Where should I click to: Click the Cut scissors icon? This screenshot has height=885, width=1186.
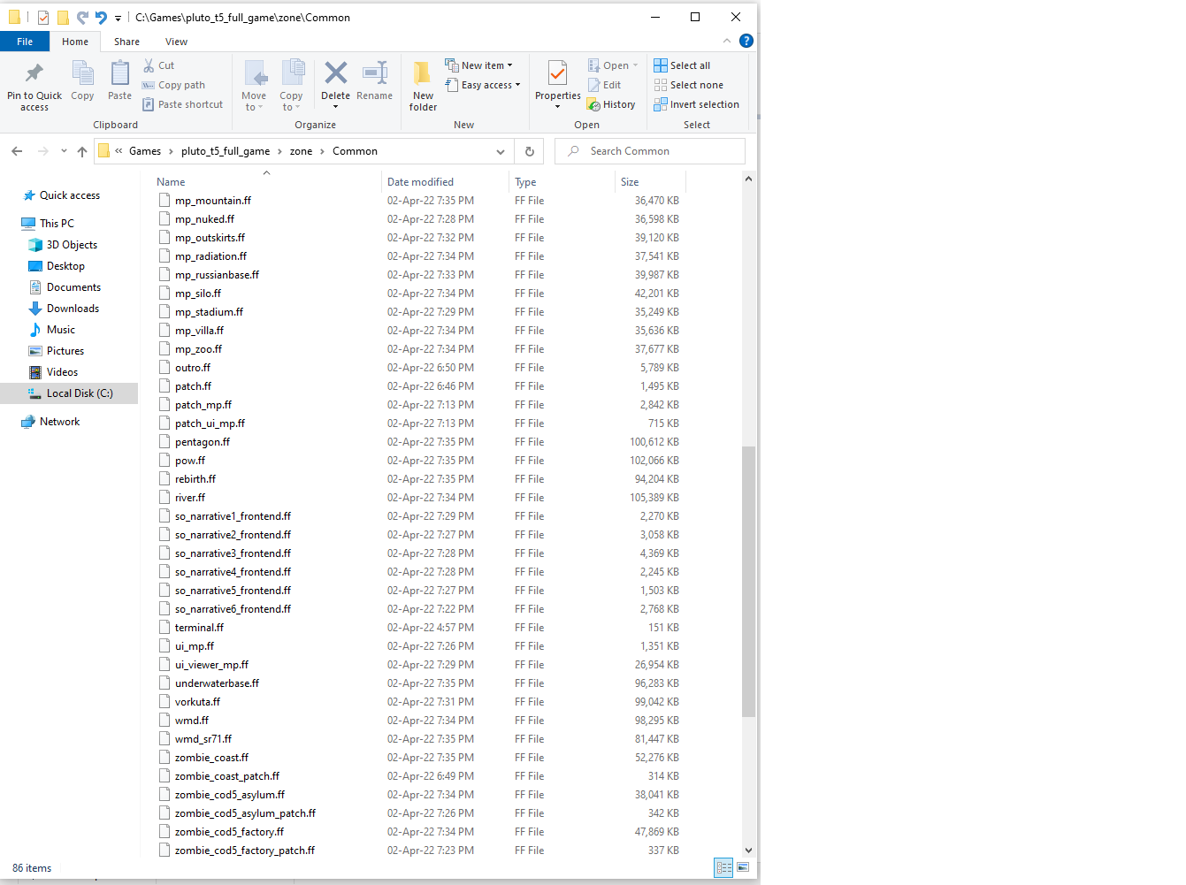click(x=149, y=65)
